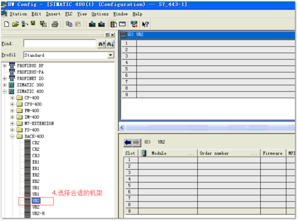Click the rack icon in UR2 title bar
Viewport: 298px width, 221px height.
pyautogui.click(x=123, y=35)
